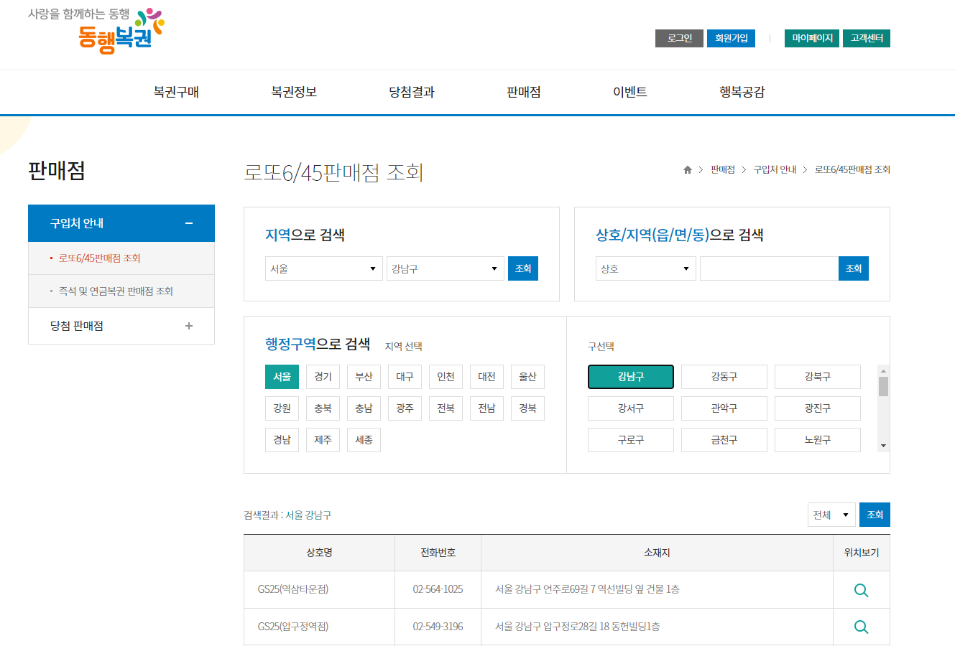955x646 pixels.
Task: Click the district list scrollbar thumb
Action: (x=883, y=386)
